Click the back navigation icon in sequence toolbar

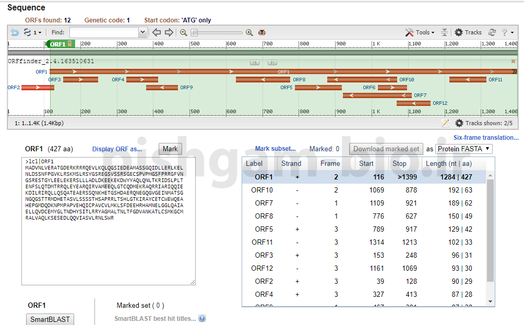tap(15, 32)
